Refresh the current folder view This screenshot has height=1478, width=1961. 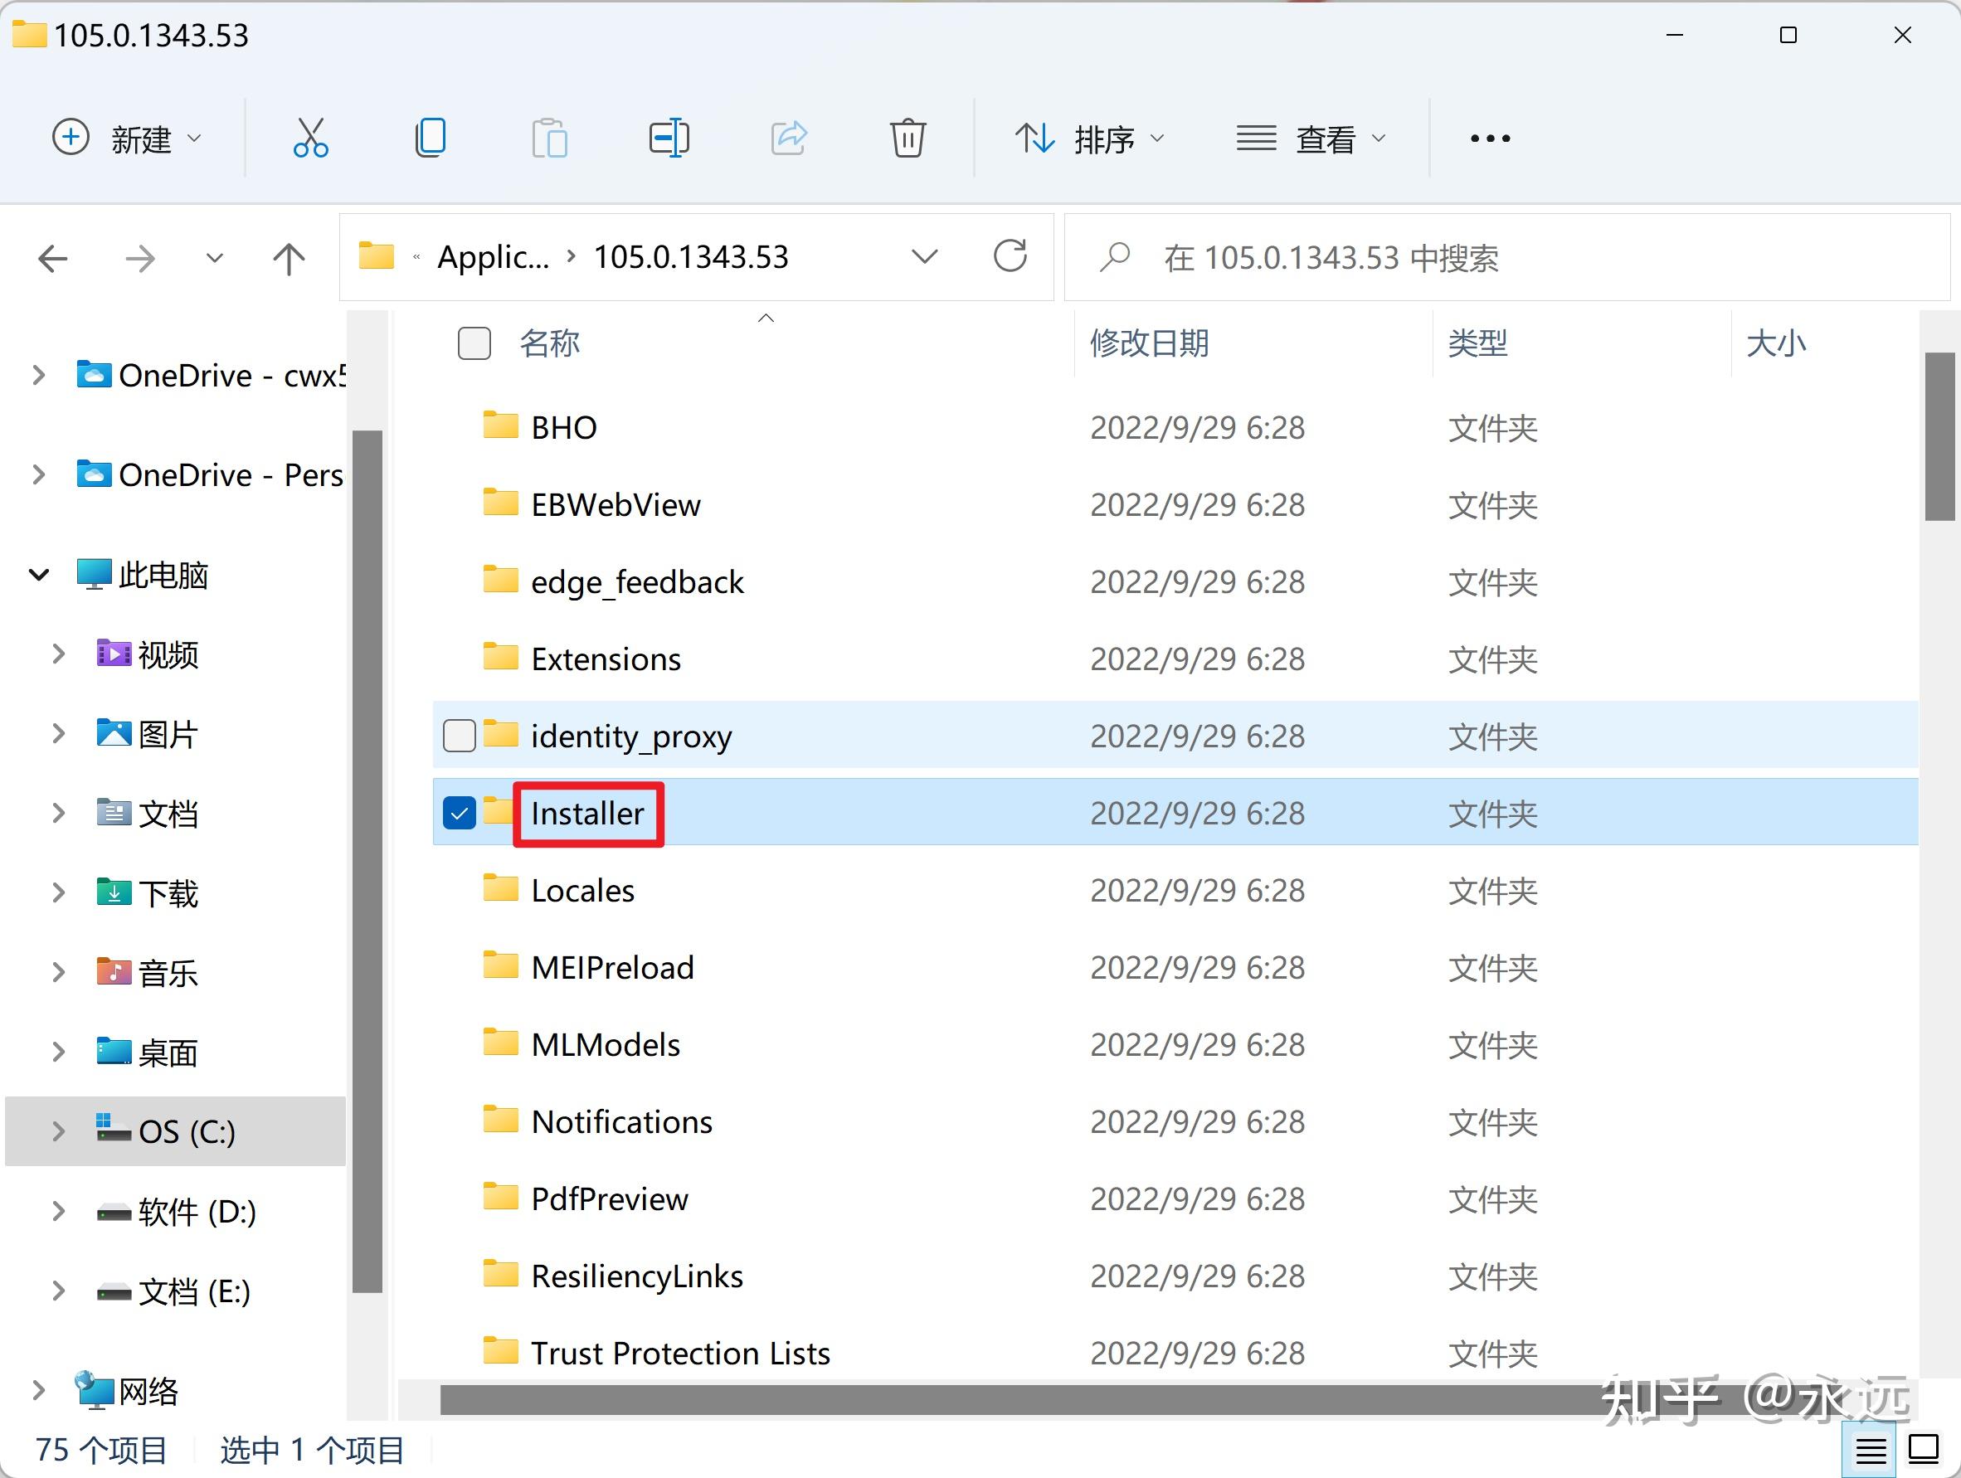pos(1010,257)
